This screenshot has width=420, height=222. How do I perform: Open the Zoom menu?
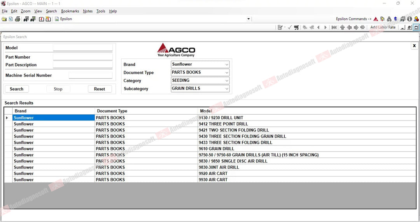pyautogui.click(x=25, y=11)
